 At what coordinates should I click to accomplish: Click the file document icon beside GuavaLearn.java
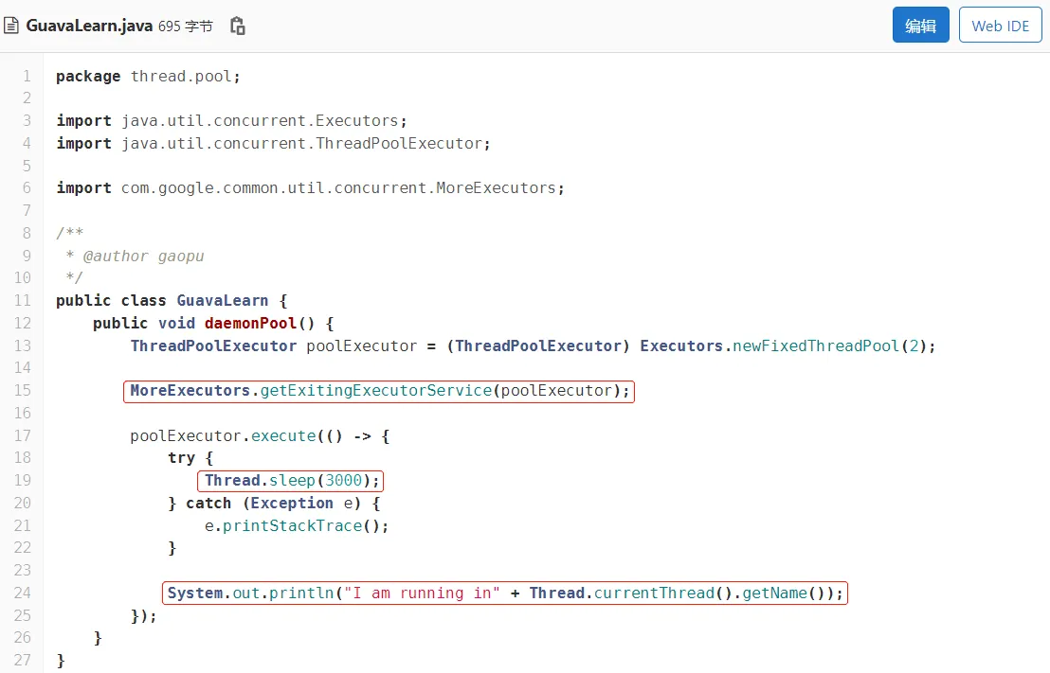11,26
